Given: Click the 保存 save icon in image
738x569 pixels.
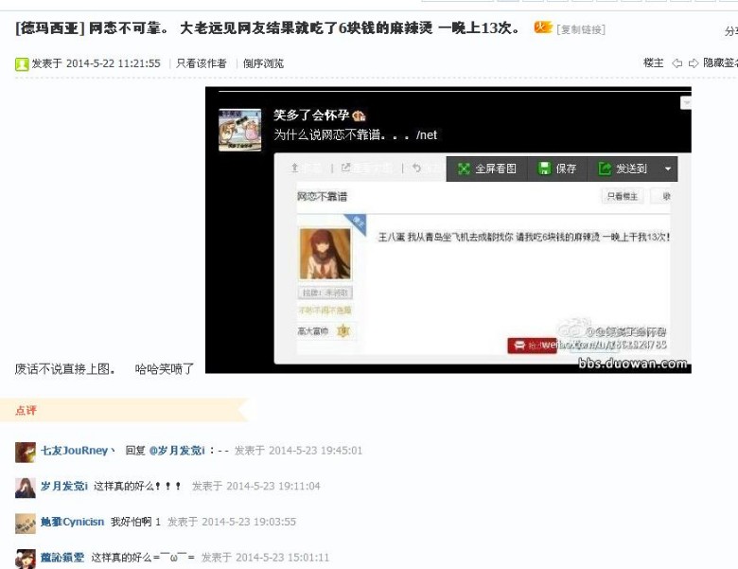Looking at the screenshot, I should pyautogui.click(x=545, y=169).
